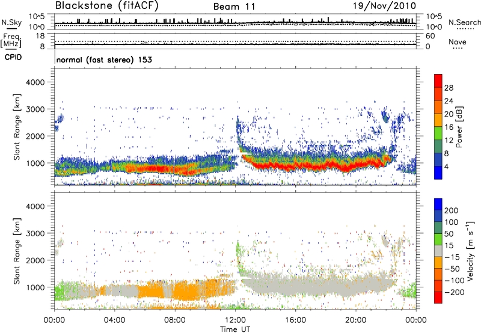This screenshot has height=333, width=481.
Task: Select the '-100' label on velocity colorbar
Action: point(454,281)
